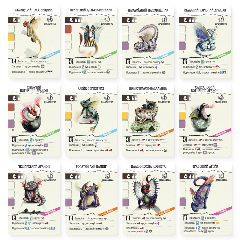Click the Грайливий banner on Чеширський Дракон card
Screen dimensions: 240x240
point(50,211)
